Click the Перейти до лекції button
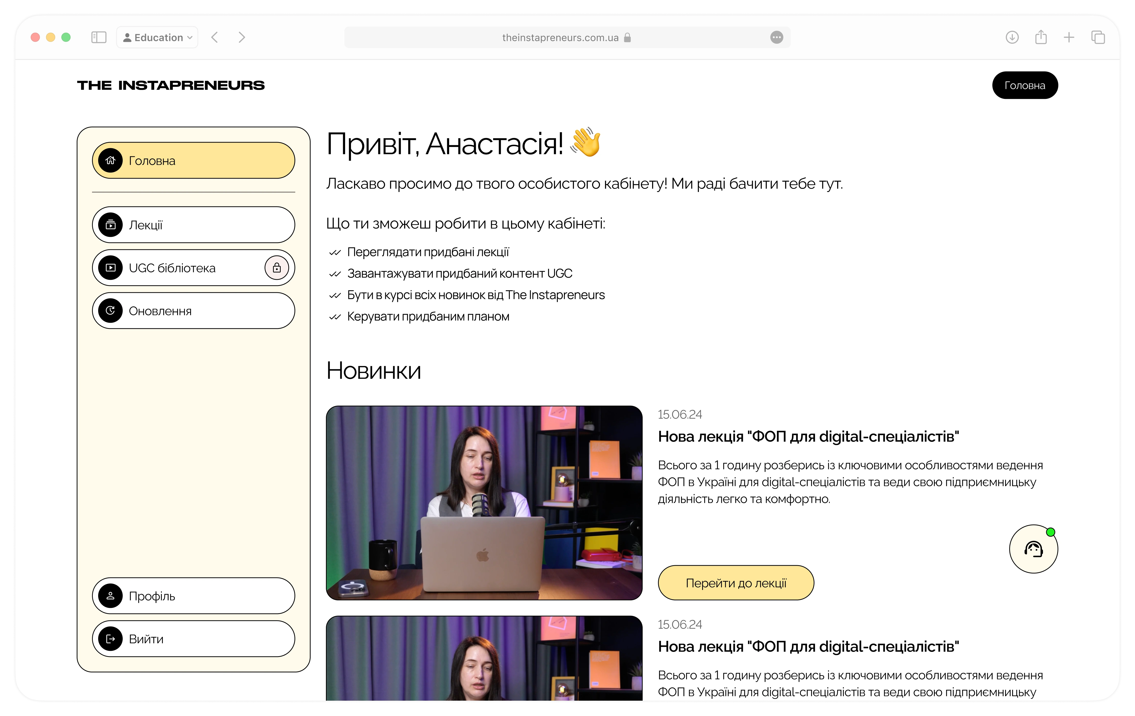The width and height of the screenshot is (1135, 716). pos(736,583)
